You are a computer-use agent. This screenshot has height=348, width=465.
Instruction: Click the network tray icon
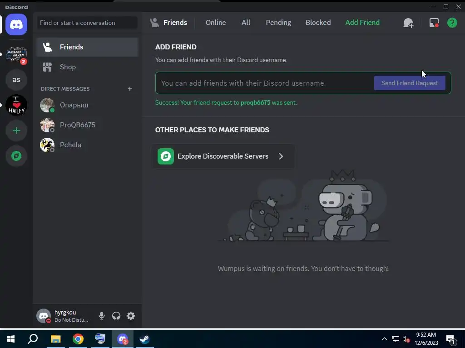[396, 339]
